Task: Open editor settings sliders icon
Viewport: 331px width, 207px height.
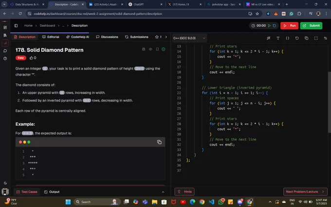Action: click(x=326, y=38)
